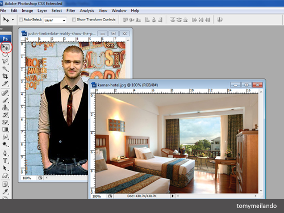Select the Move tool in the toolbox
The image size is (284, 213).
pos(5,47)
